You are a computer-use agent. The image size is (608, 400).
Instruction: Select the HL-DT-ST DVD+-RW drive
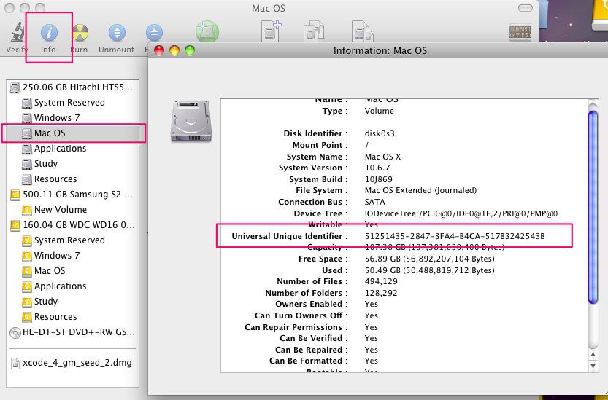coord(73,332)
